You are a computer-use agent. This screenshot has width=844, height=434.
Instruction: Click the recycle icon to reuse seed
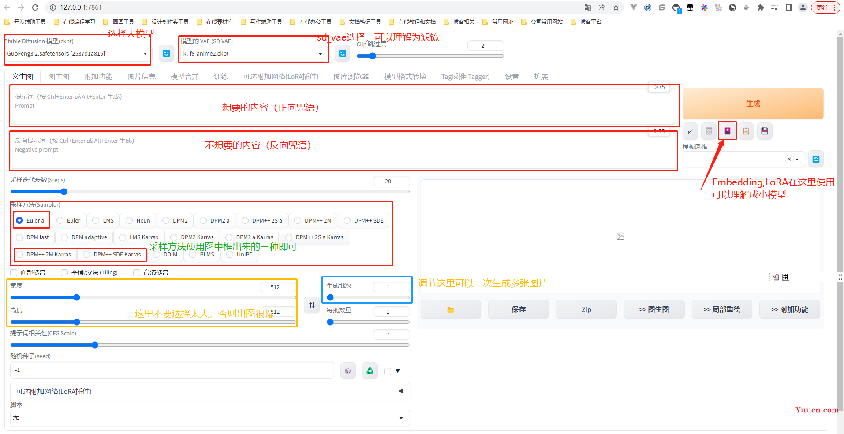370,371
